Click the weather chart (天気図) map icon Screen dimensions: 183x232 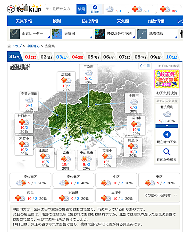pos(57,34)
